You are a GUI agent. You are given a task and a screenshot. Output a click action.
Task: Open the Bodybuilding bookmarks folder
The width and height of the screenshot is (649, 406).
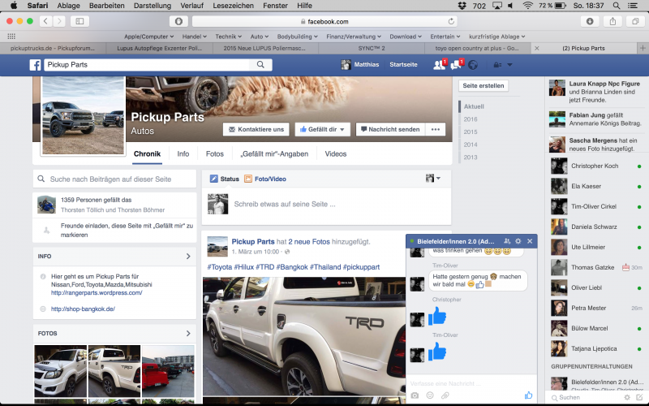[x=297, y=37]
